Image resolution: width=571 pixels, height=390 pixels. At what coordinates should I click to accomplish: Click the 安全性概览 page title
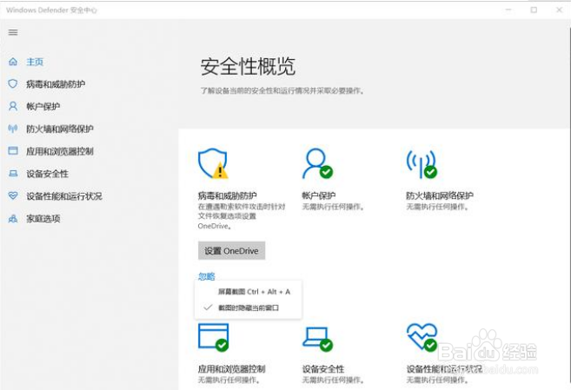(x=248, y=67)
